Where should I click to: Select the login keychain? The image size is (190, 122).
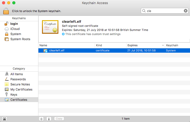tap(19, 24)
